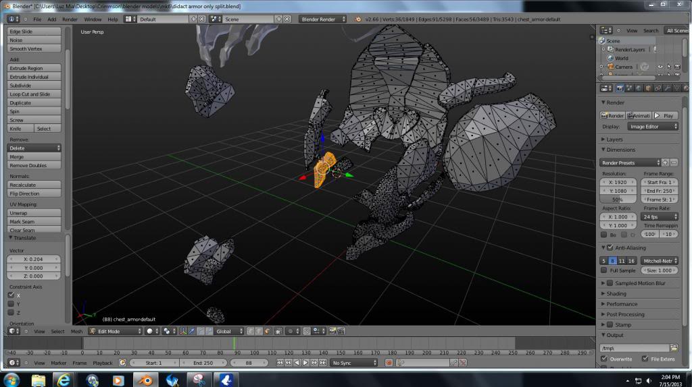Open the Render menu in top bar
Image resolution: width=692 pixels, height=387 pixels.
pos(70,20)
